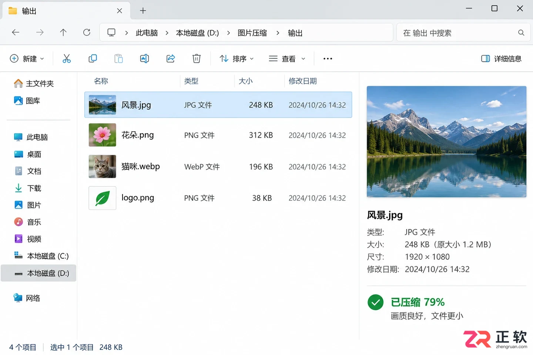Click the large 风景.jpg preview image
The height and width of the screenshot is (355, 533).
click(446, 142)
